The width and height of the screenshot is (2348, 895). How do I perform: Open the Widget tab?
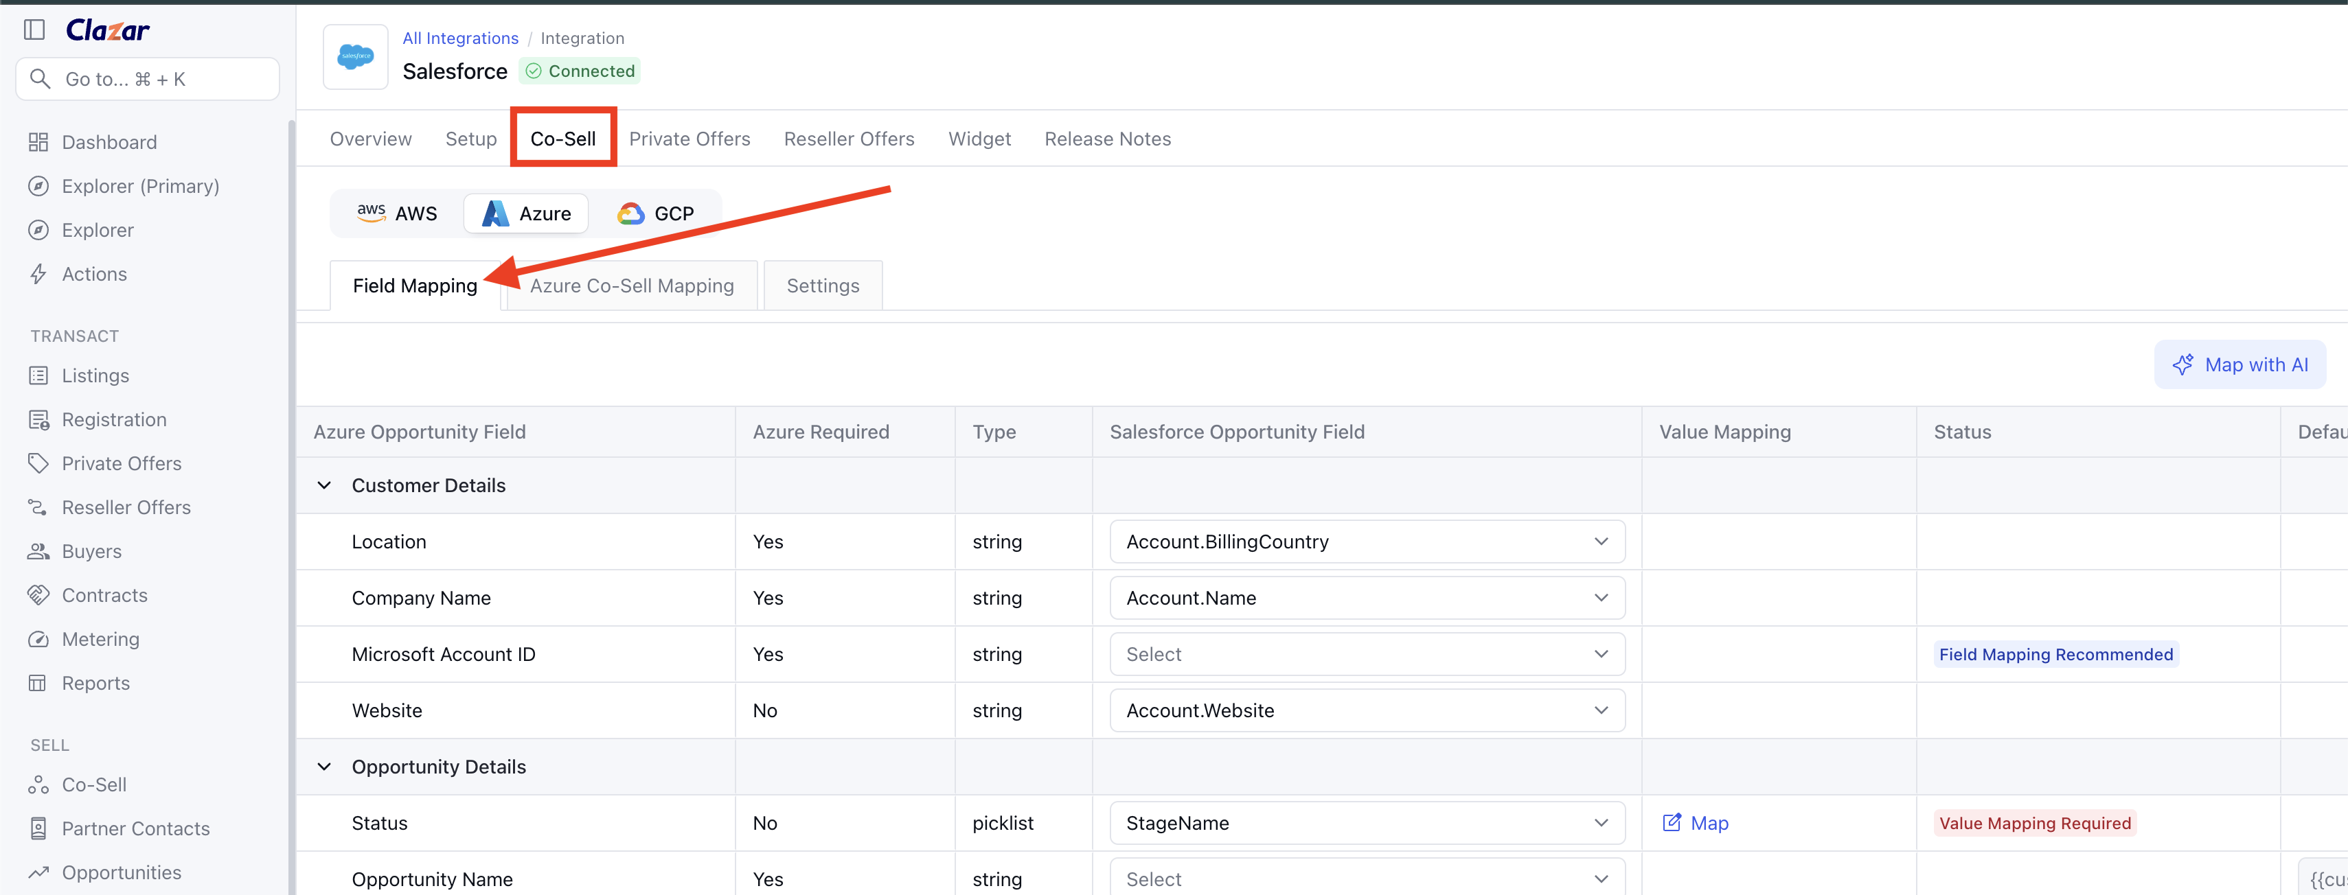980,139
